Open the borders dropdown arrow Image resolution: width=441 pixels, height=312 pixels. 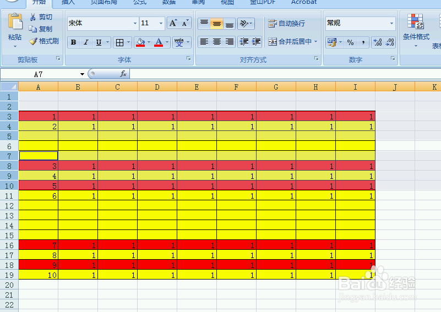click(x=128, y=42)
